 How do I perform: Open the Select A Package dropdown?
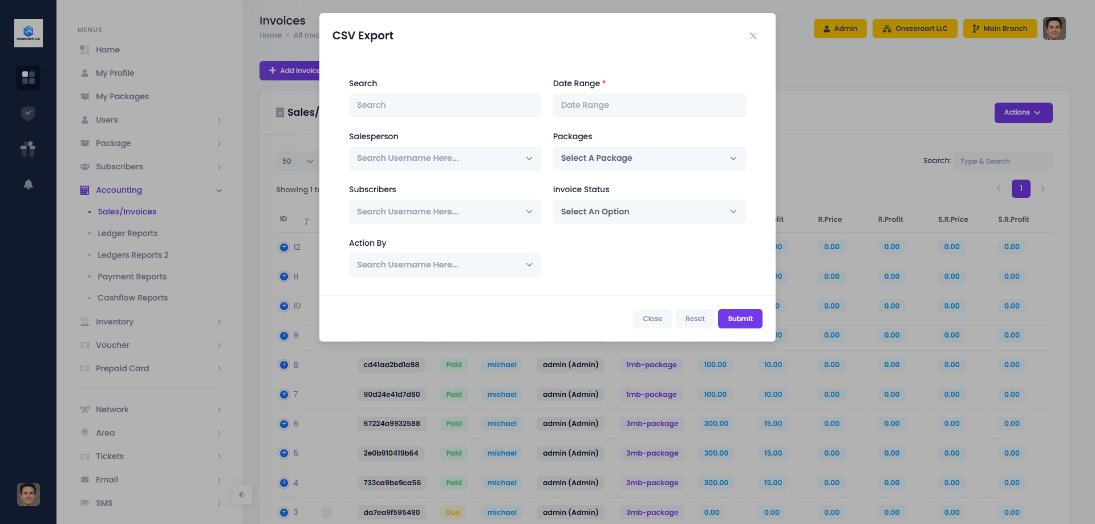click(649, 159)
